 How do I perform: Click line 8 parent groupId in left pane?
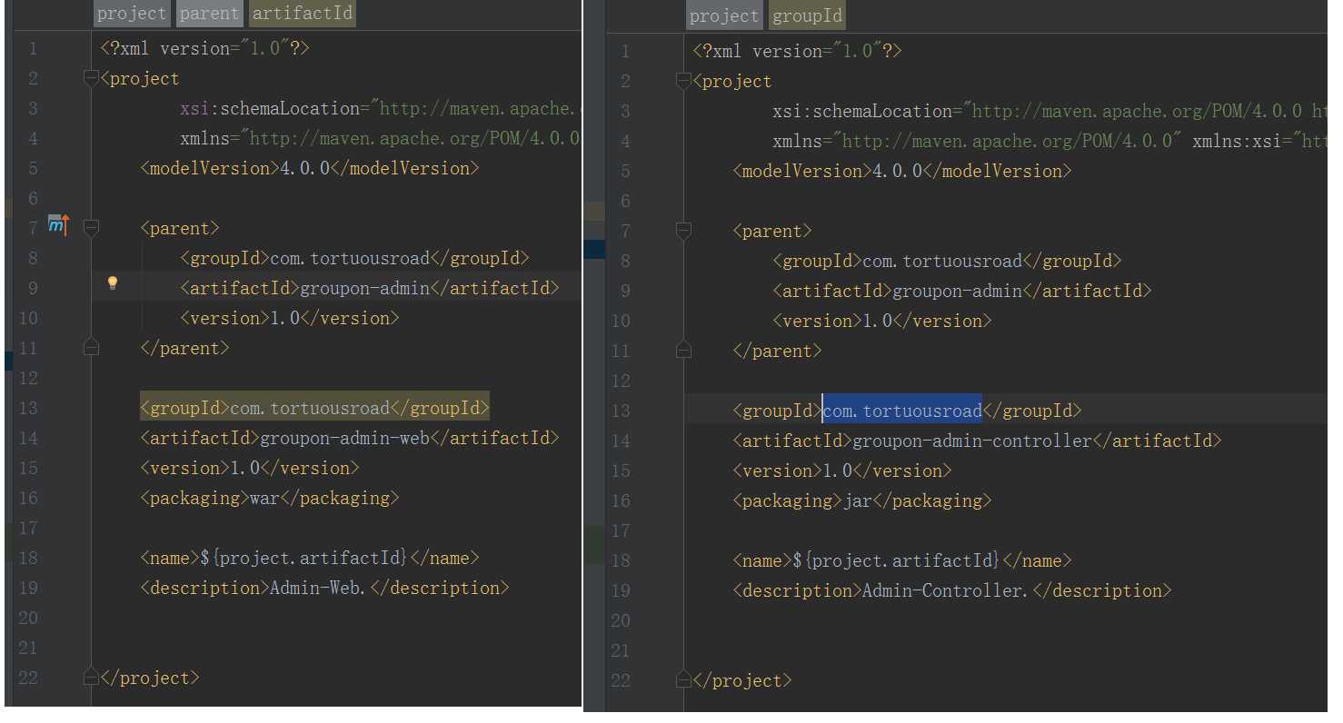click(x=354, y=258)
